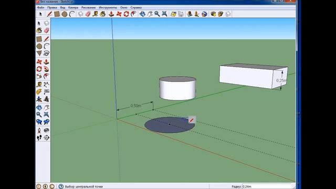Select the Protractor tool in the left palette
Viewport: 336px width, 189px height.
[x=39, y=92]
